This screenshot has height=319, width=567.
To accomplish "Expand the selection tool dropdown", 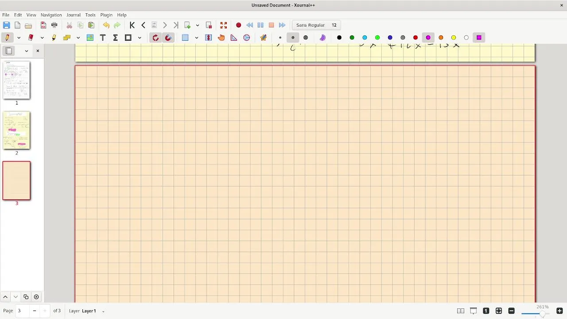I will (x=196, y=38).
